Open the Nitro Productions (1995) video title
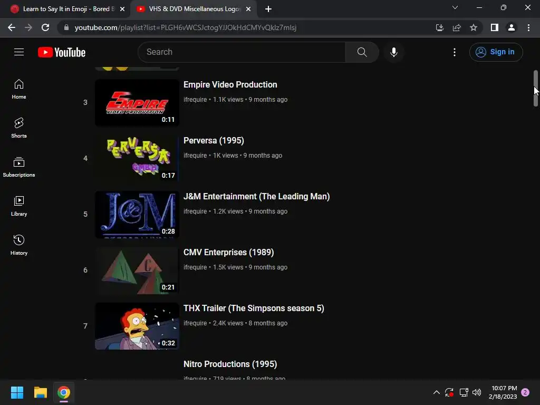 [x=230, y=364]
